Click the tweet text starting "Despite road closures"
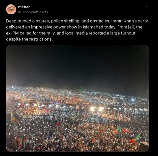 (77, 30)
